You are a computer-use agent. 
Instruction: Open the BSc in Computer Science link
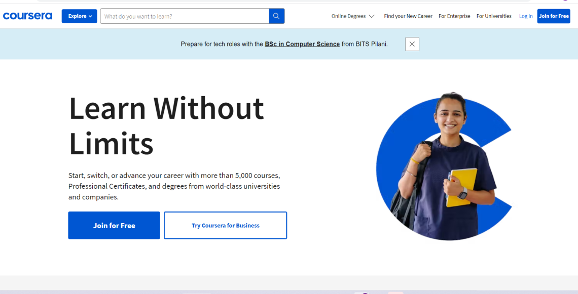(x=302, y=44)
